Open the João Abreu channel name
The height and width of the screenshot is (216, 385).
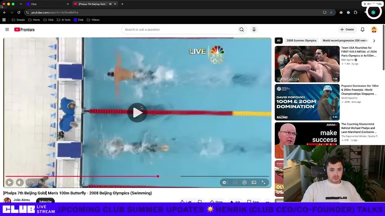coord(22,200)
